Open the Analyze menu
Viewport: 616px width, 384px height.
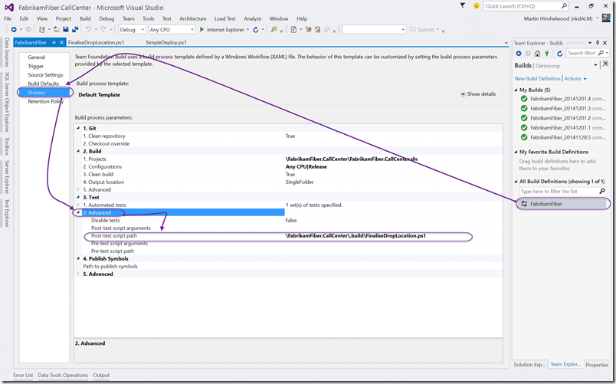pyautogui.click(x=252, y=18)
